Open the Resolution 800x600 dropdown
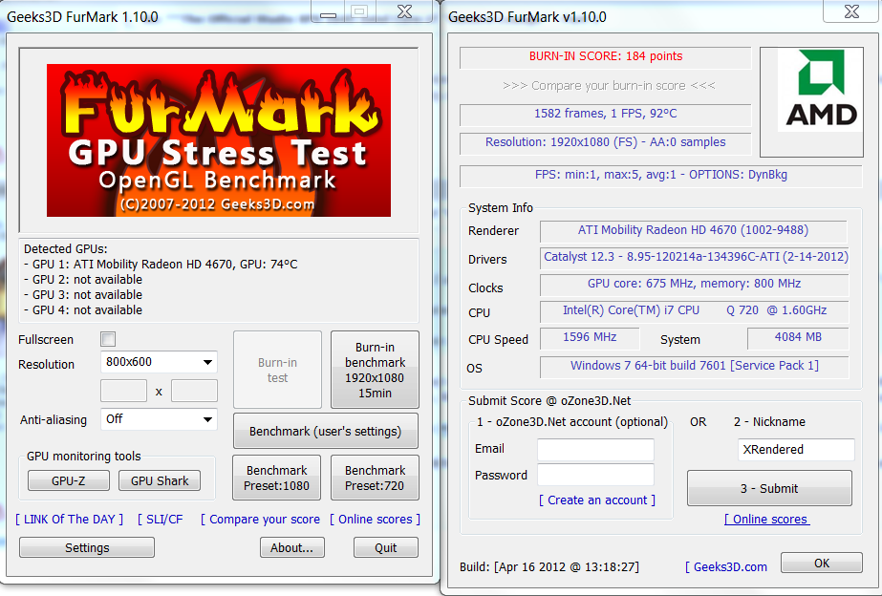Screen dimensions: 882x596 pos(159,362)
